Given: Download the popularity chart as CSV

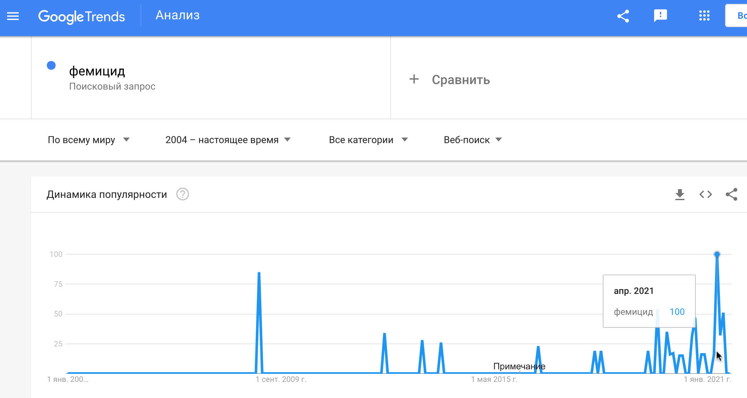Looking at the screenshot, I should pos(680,194).
